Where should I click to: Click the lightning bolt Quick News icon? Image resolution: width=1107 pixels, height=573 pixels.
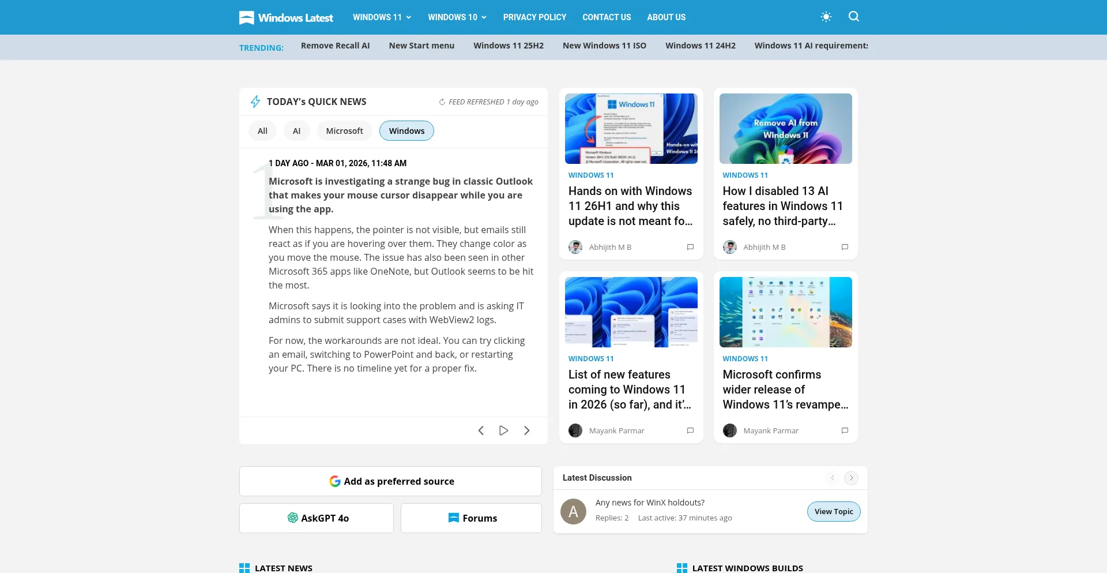click(255, 102)
